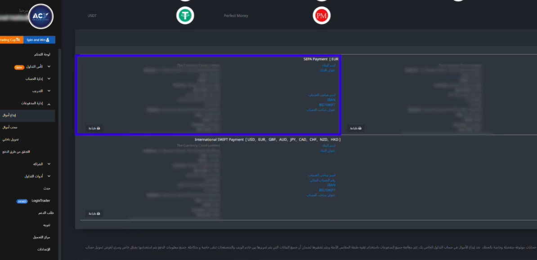Expand the إدارة الحساب sidebar section
This screenshot has width=537, height=260.
tap(49, 79)
